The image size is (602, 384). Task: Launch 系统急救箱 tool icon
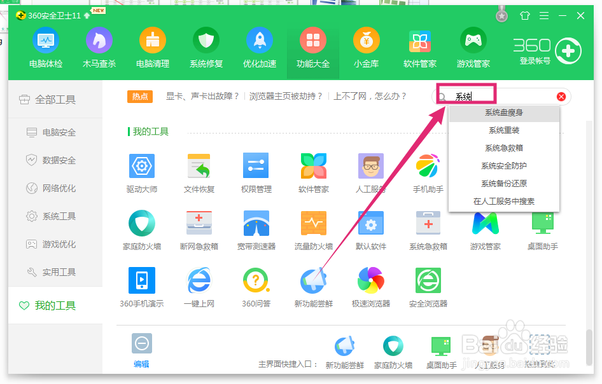tap(428, 230)
